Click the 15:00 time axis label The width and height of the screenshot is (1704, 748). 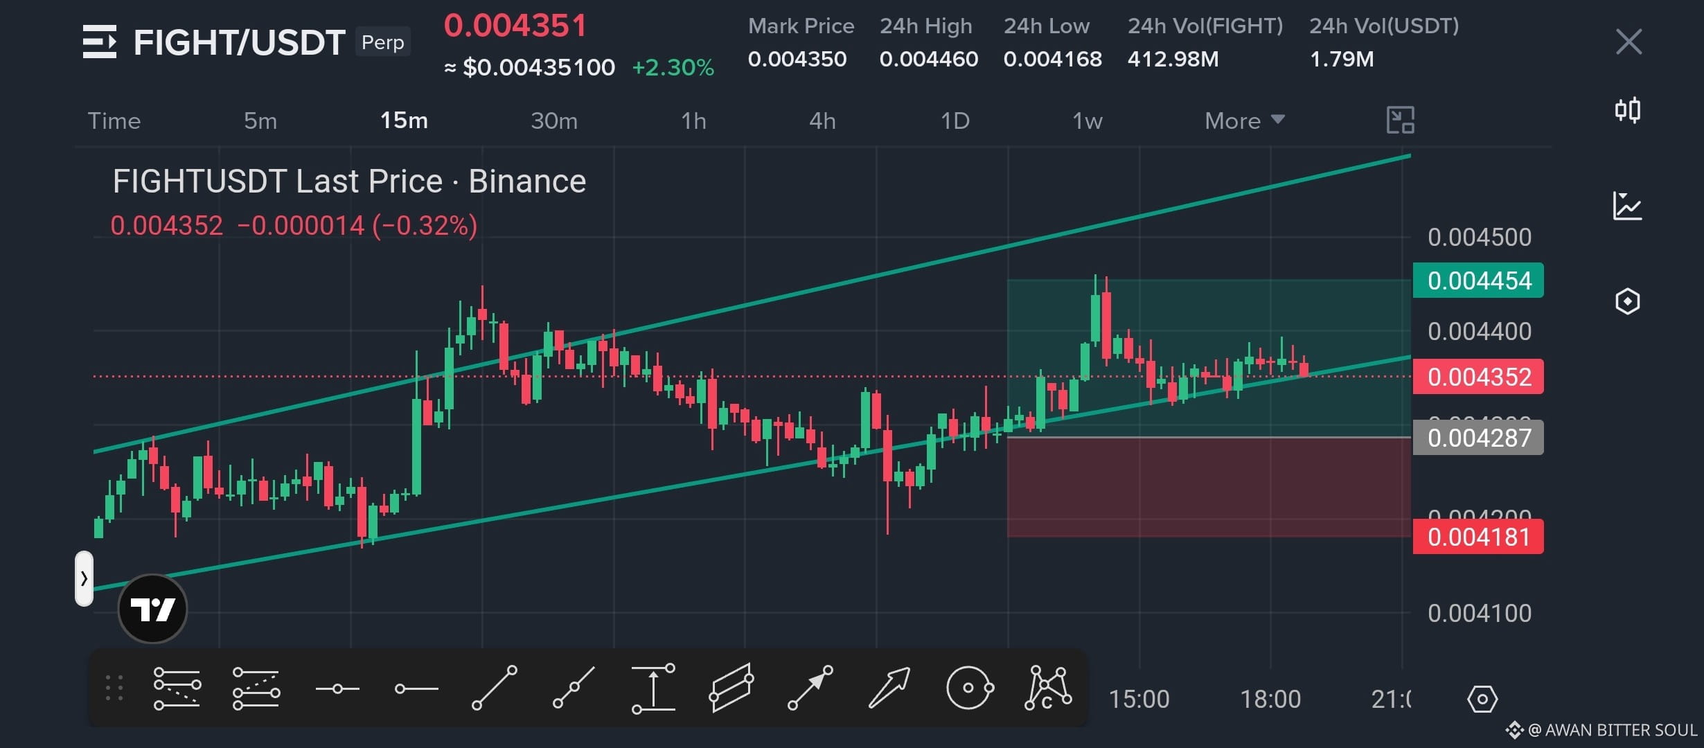coord(1139,699)
